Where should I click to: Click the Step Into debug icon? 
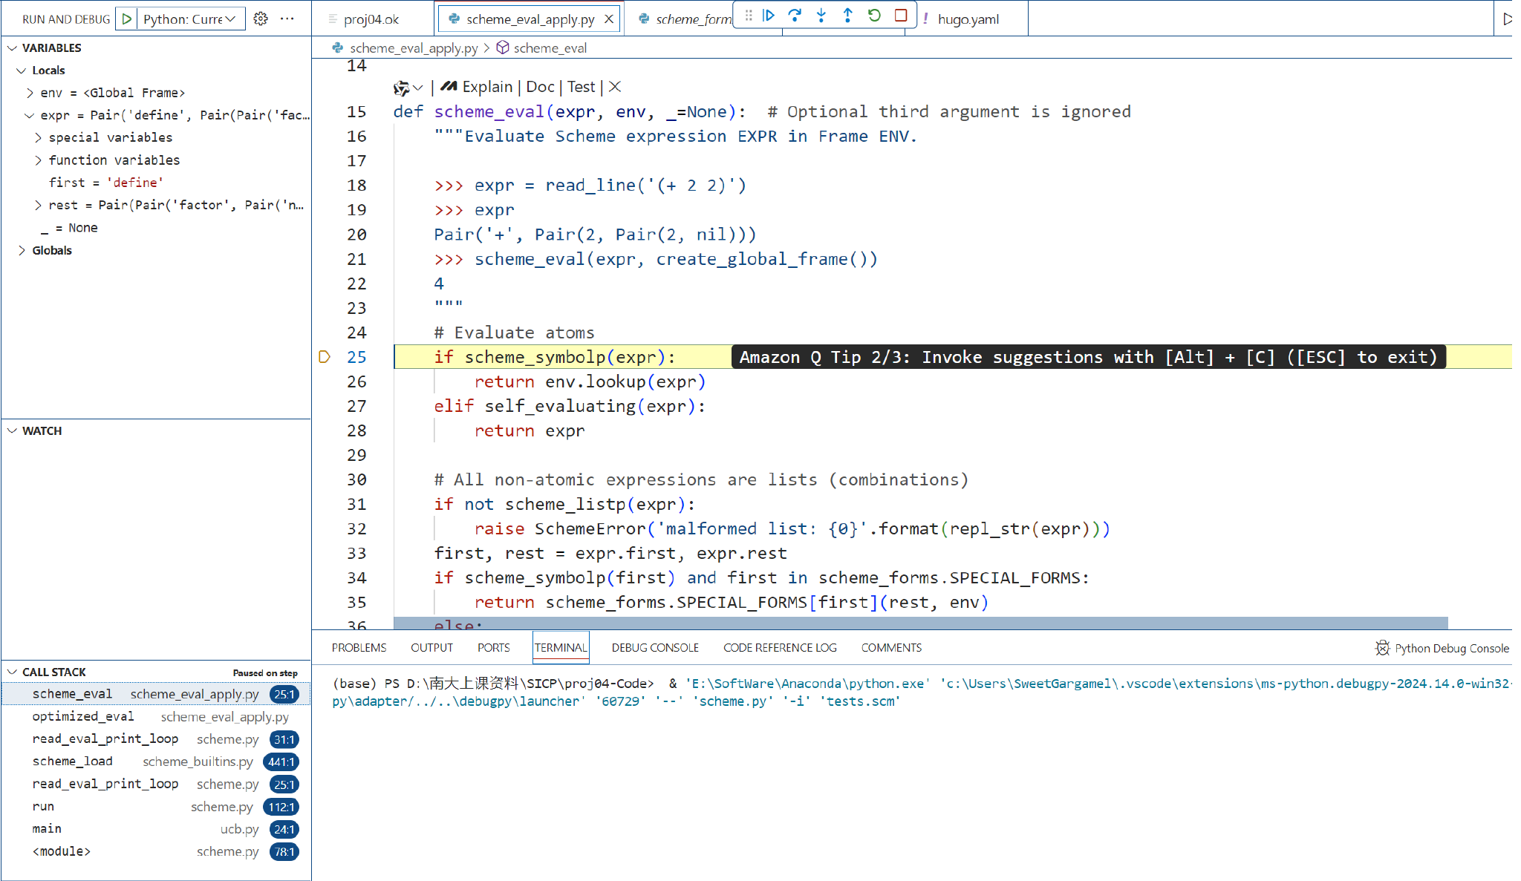click(x=821, y=16)
